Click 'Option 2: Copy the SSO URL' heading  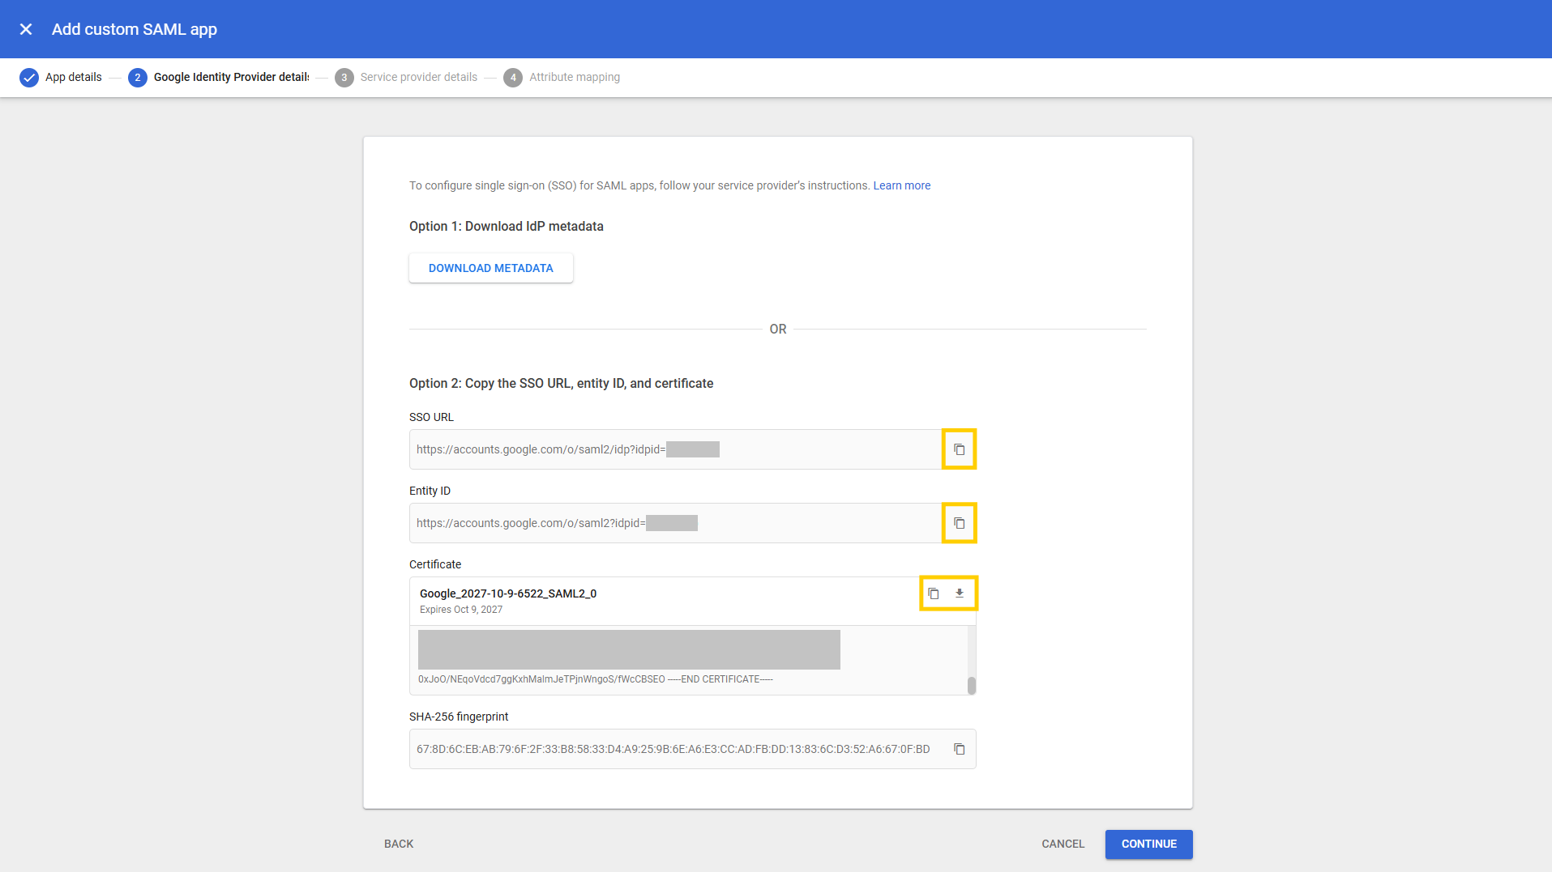[x=561, y=383]
